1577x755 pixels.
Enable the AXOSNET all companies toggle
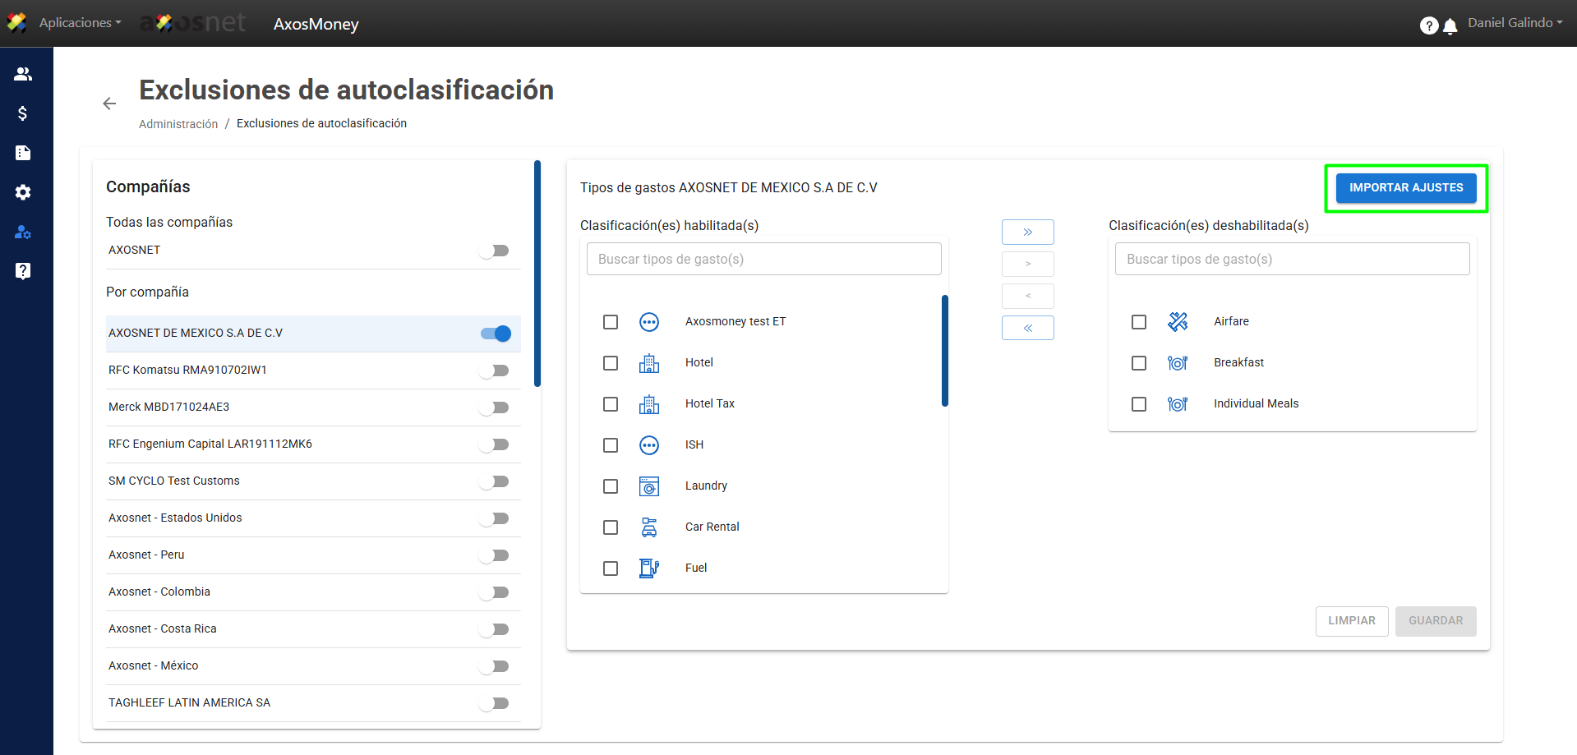coord(495,251)
